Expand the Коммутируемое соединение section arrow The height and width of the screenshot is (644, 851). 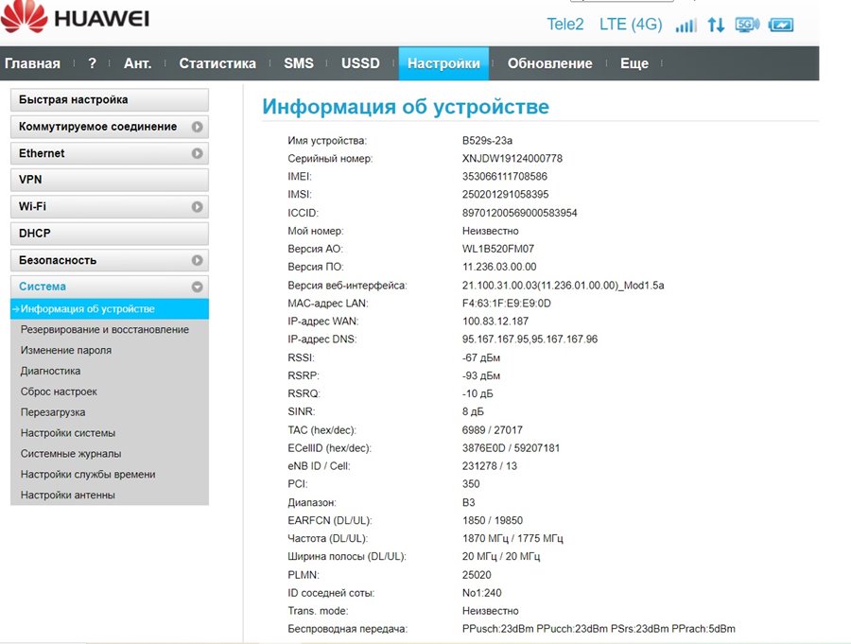[x=197, y=127]
